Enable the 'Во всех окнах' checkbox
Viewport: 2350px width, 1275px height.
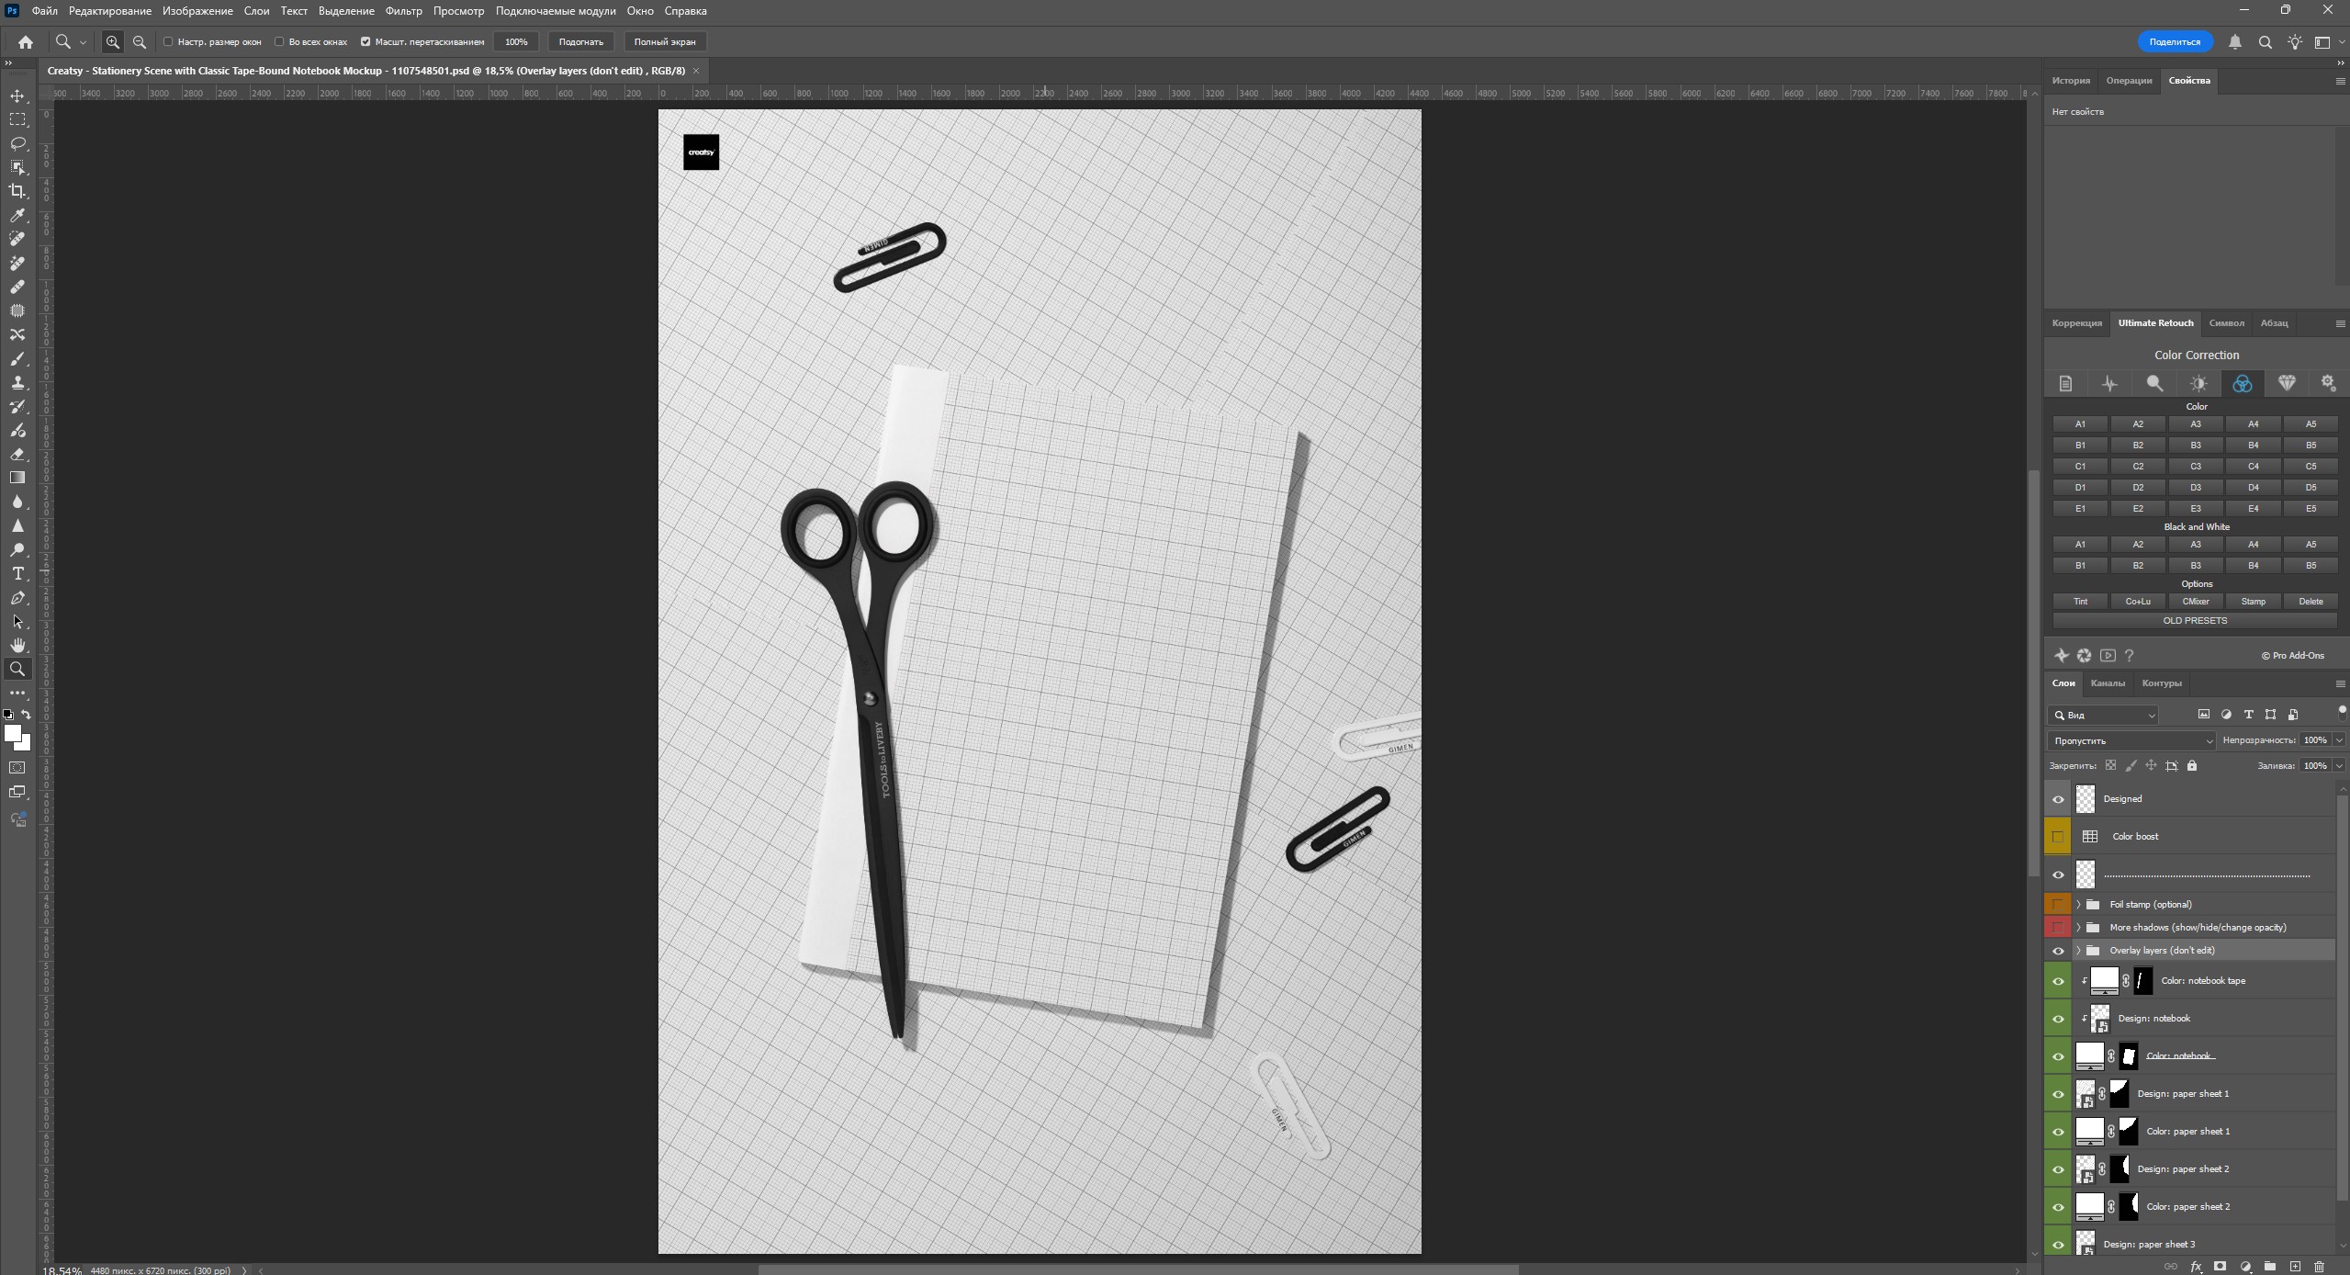(x=279, y=42)
